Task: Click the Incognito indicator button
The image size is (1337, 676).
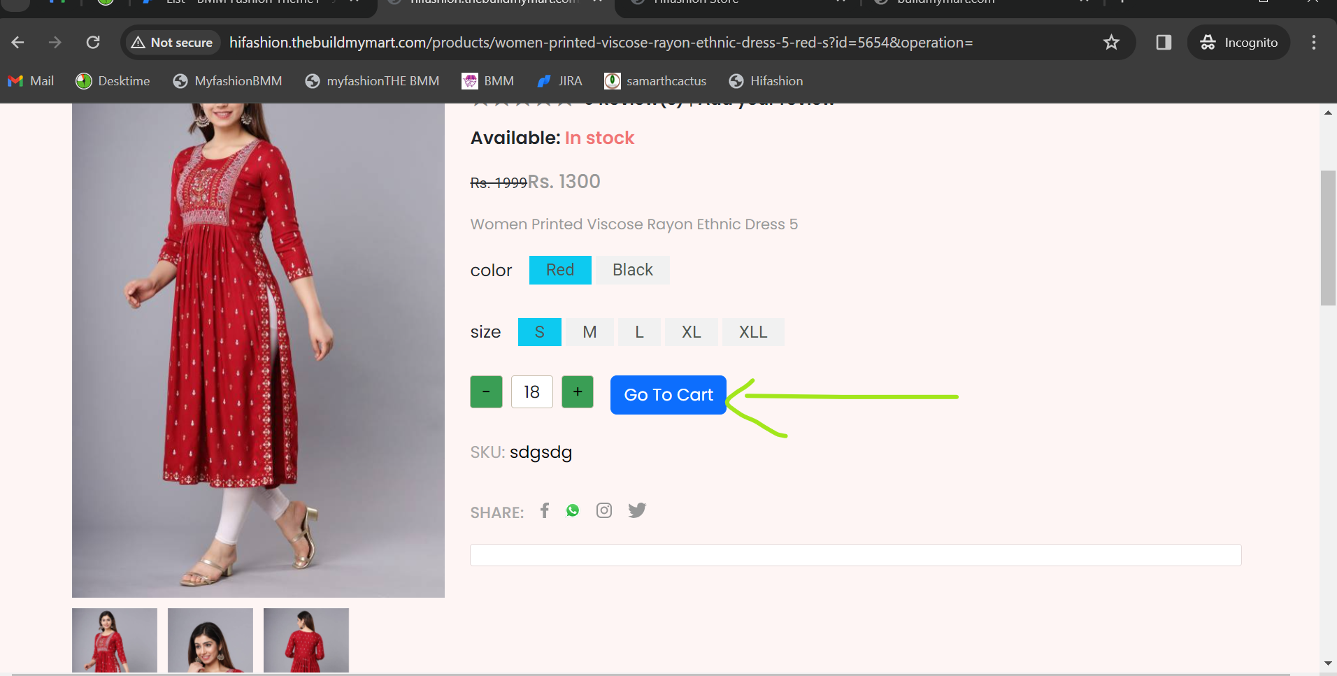Action: (1238, 43)
